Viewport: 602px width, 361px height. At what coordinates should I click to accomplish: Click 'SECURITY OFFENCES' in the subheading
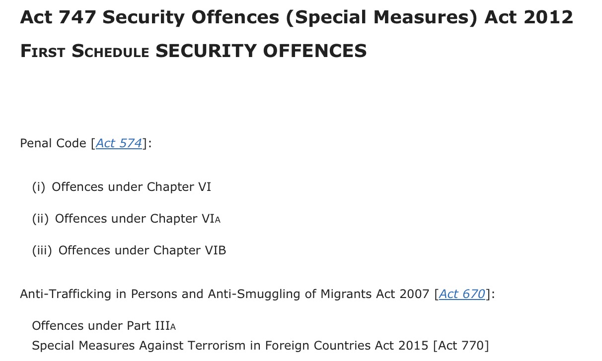261,51
